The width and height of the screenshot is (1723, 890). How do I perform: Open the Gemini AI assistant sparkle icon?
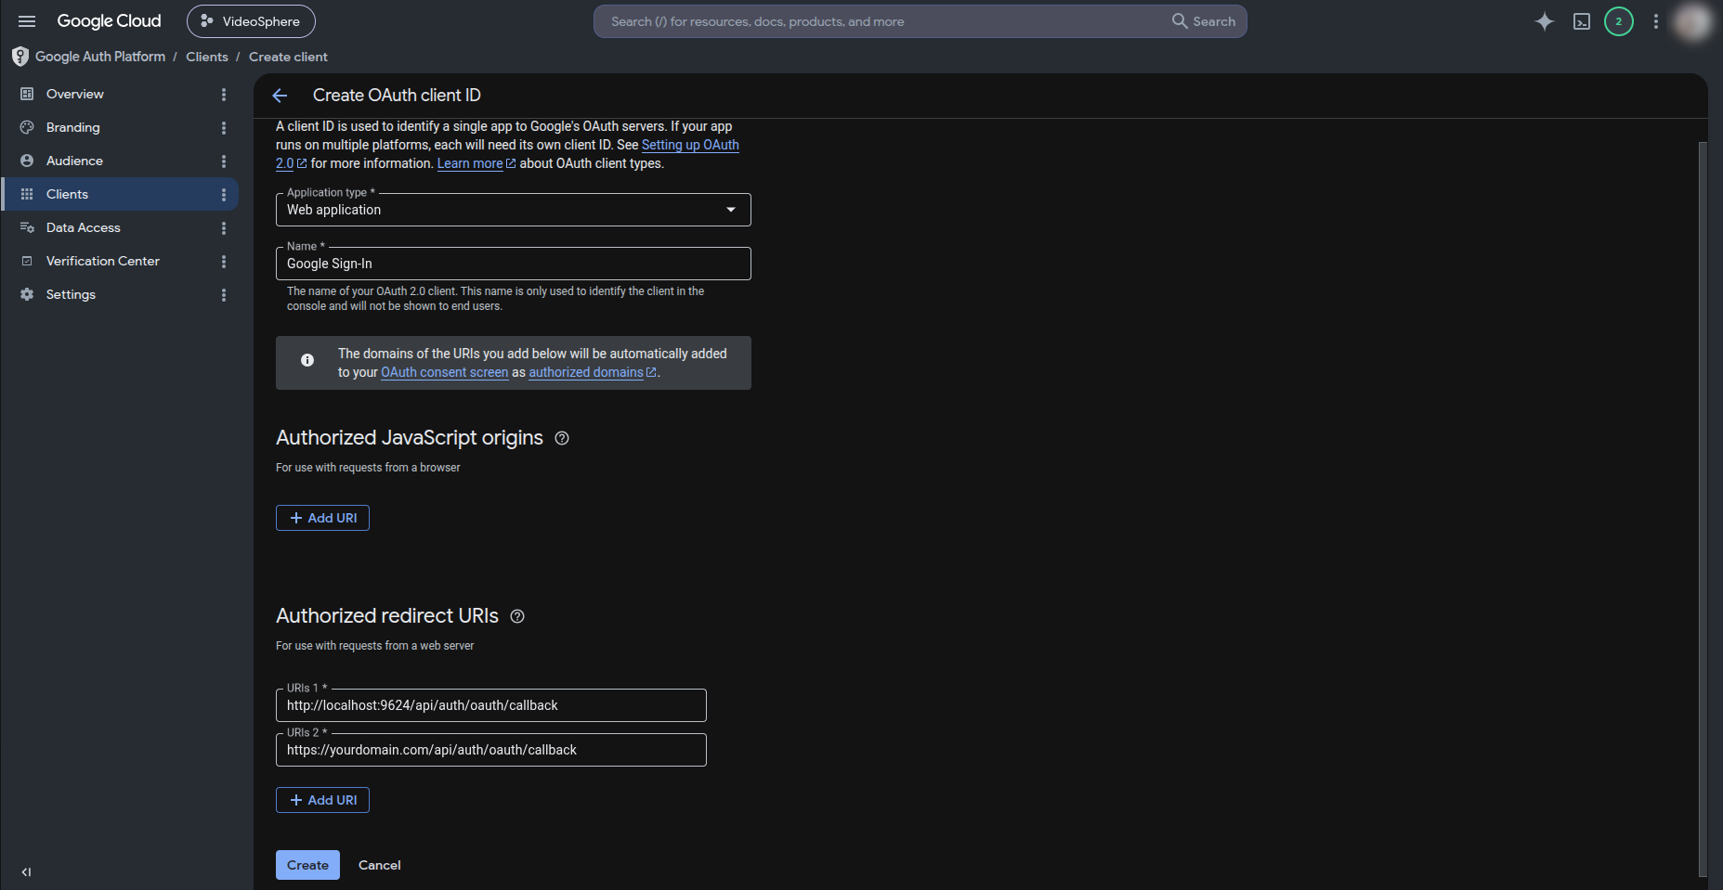[1544, 21]
